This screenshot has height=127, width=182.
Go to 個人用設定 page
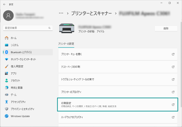pos(17,66)
